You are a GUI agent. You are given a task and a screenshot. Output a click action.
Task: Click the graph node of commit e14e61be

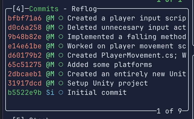coord(61,46)
